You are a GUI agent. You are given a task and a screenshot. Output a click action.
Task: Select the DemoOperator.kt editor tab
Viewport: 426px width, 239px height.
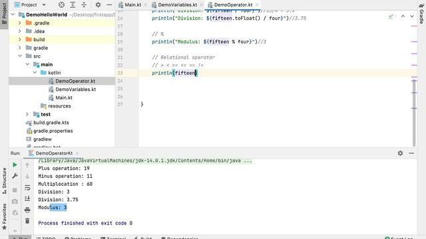coord(233,5)
